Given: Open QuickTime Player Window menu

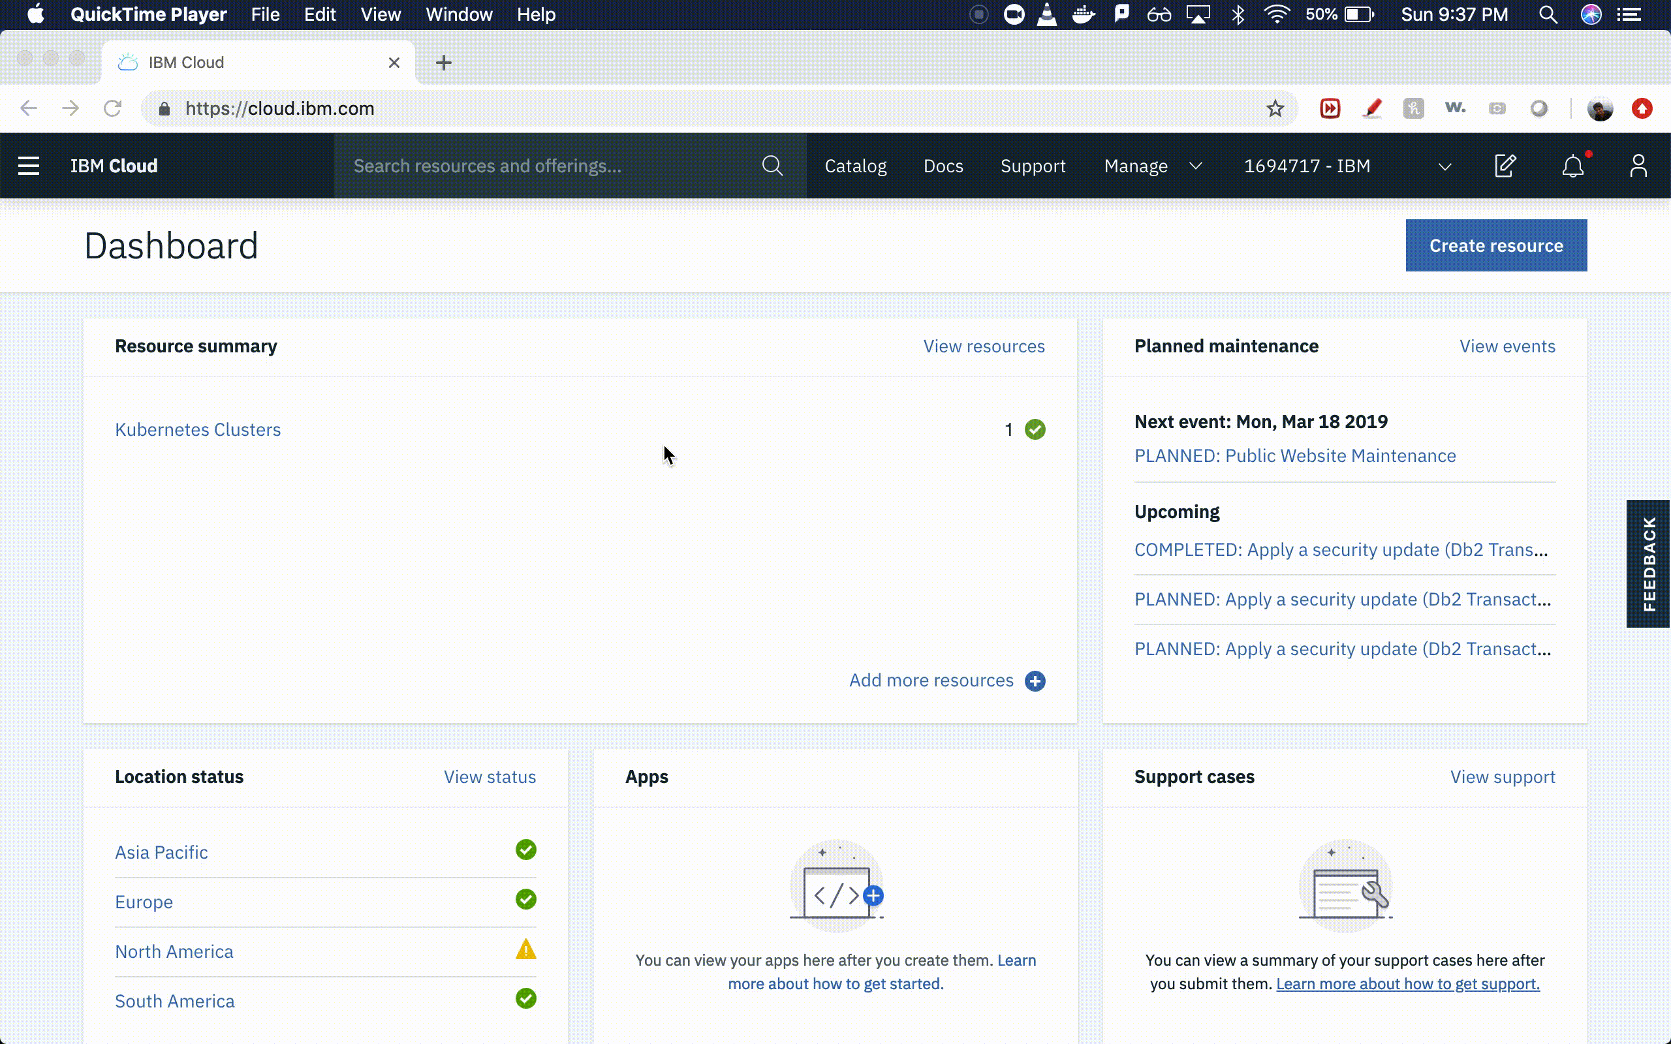Looking at the screenshot, I should pos(459,14).
